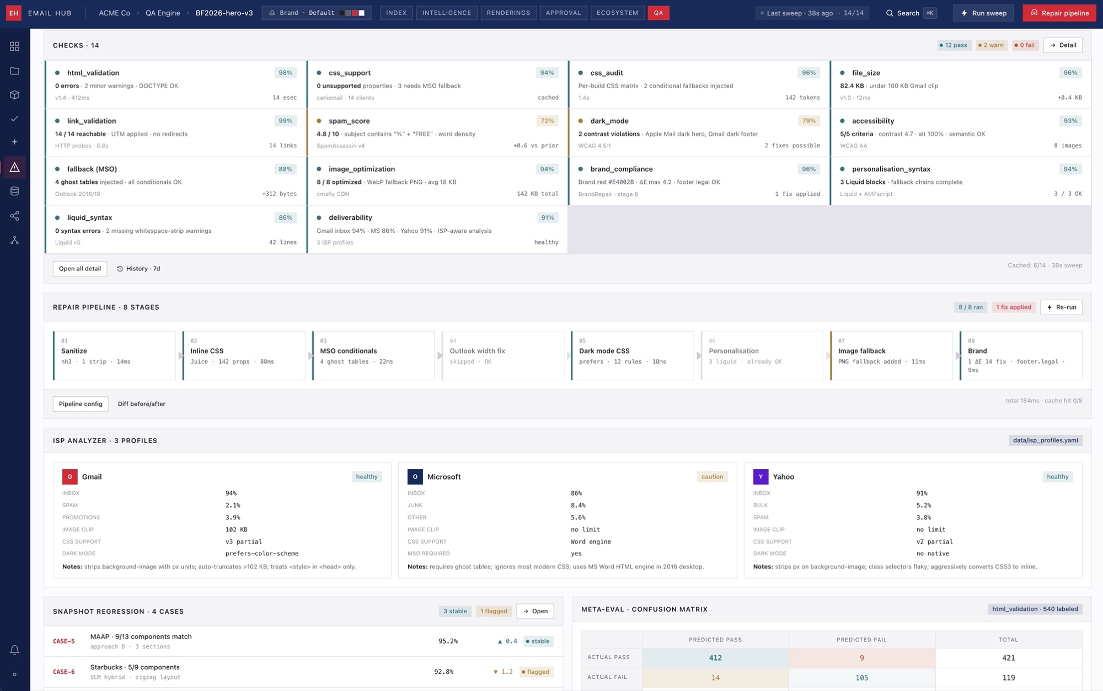Click the EH Email Hub logo

point(14,13)
